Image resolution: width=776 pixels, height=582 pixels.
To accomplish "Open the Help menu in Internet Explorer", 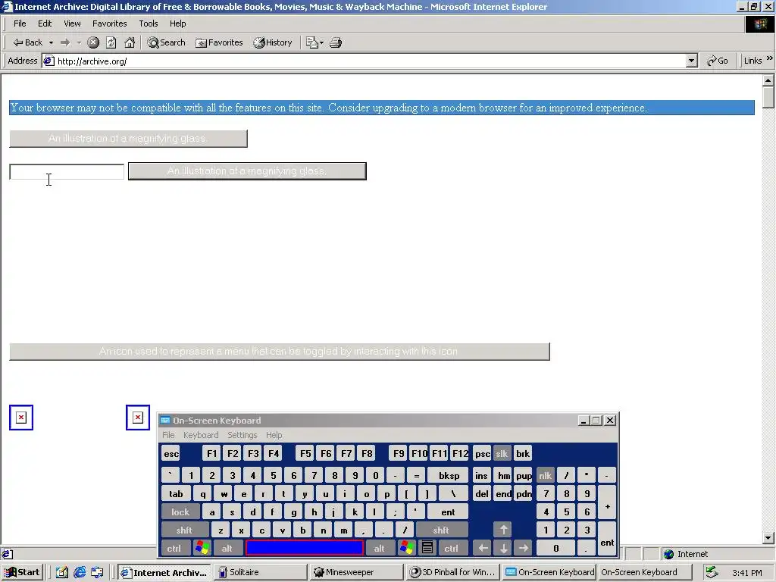I will click(x=177, y=23).
